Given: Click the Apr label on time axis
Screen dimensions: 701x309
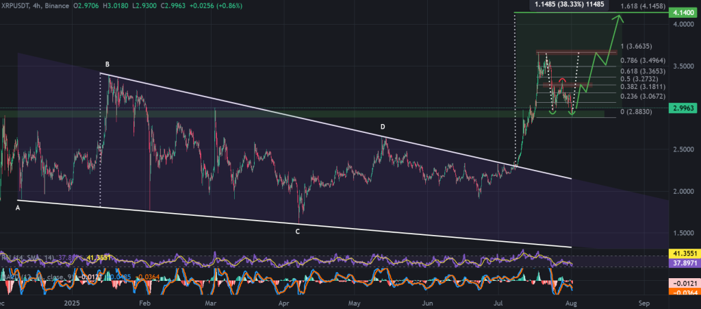Looking at the screenshot, I should (x=283, y=302).
